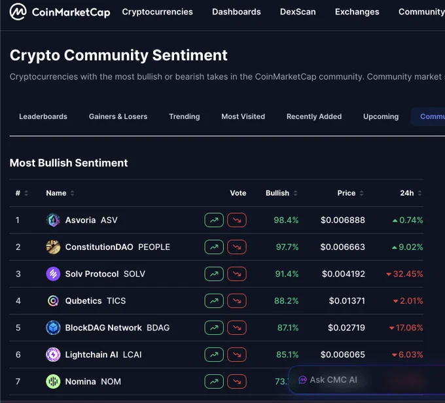445x403 pixels.
Task: Vote bullish on Nomina NOM
Action: pos(214,381)
